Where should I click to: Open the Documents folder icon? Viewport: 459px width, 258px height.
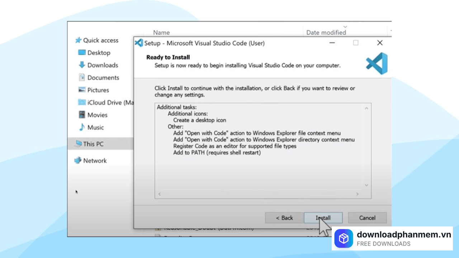coord(82,77)
